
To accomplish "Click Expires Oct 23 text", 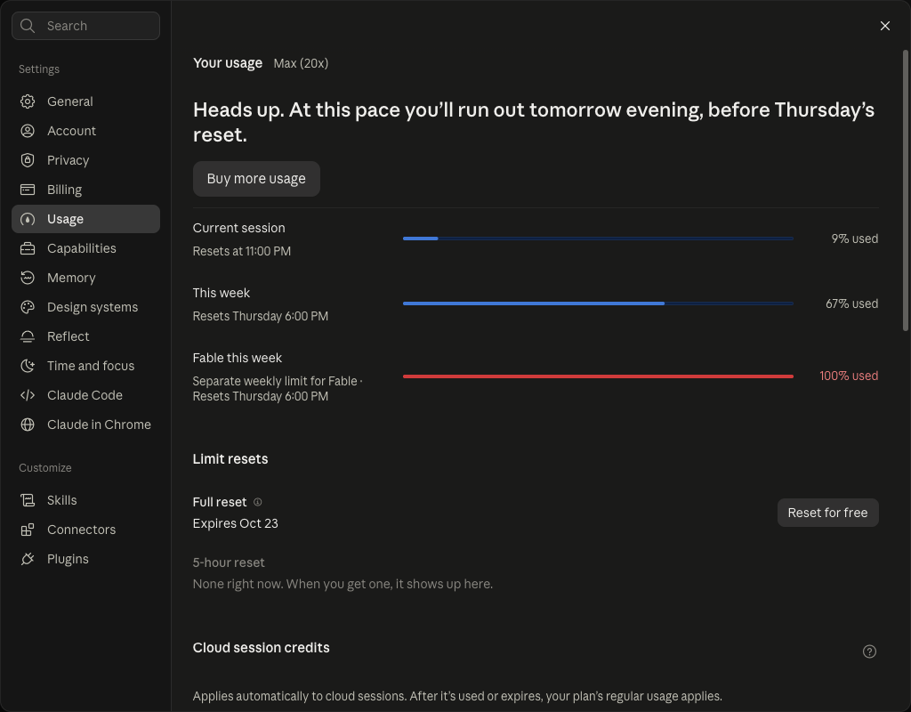I will pyautogui.click(x=235, y=523).
